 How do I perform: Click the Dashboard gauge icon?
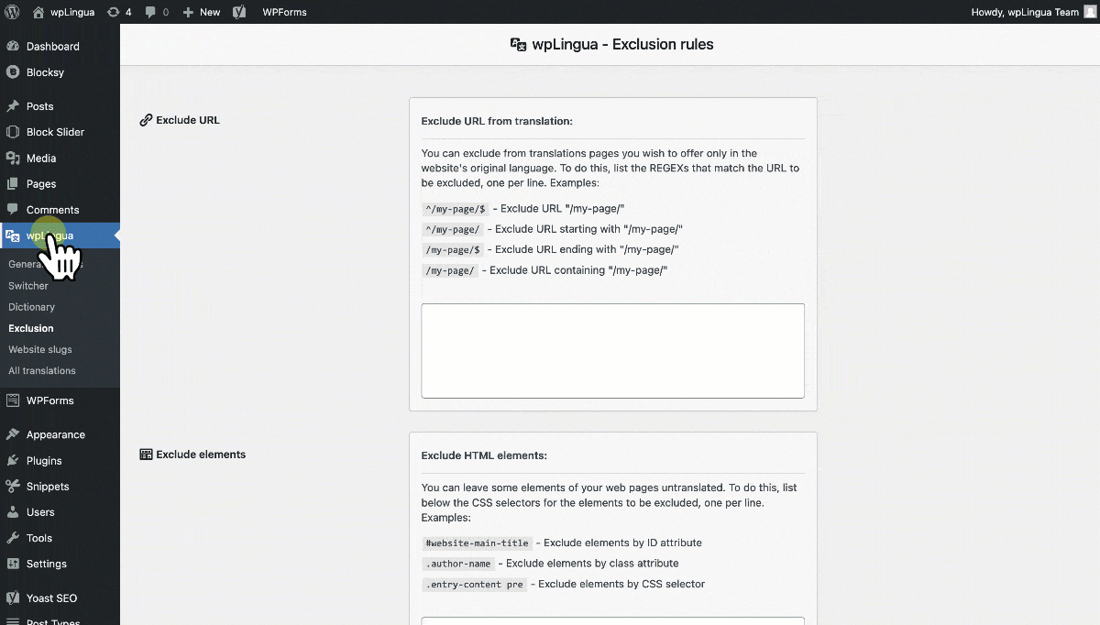[13, 46]
